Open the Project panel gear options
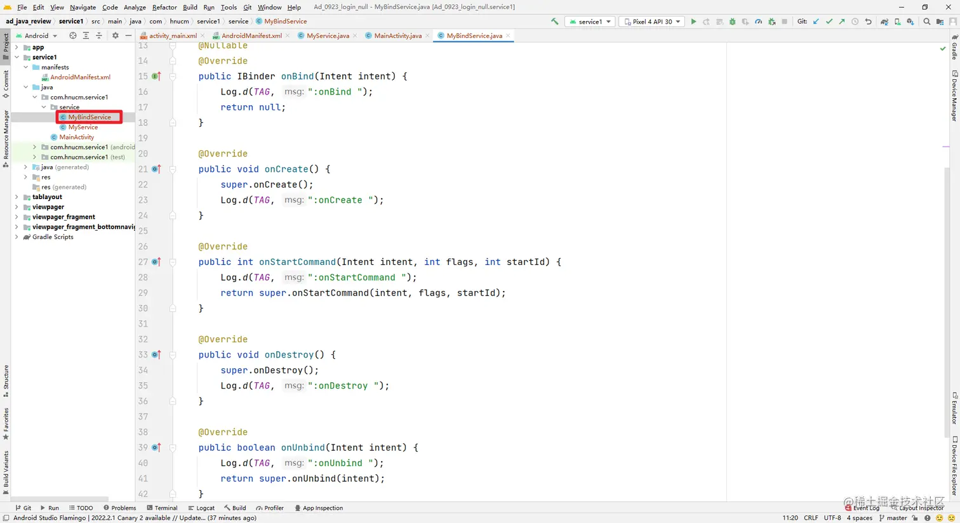This screenshot has height=523, width=960. (115, 36)
